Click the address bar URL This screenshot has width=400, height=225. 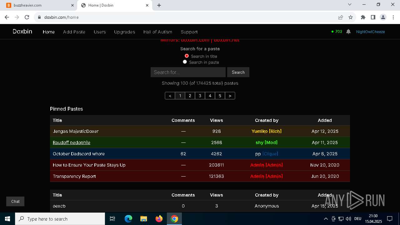[x=62, y=17]
